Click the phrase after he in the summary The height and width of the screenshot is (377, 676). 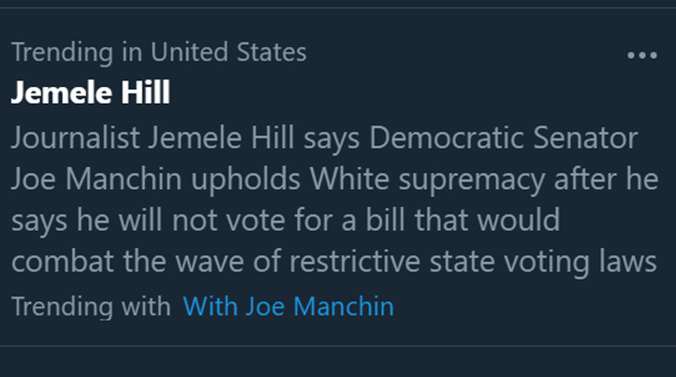[605, 181]
